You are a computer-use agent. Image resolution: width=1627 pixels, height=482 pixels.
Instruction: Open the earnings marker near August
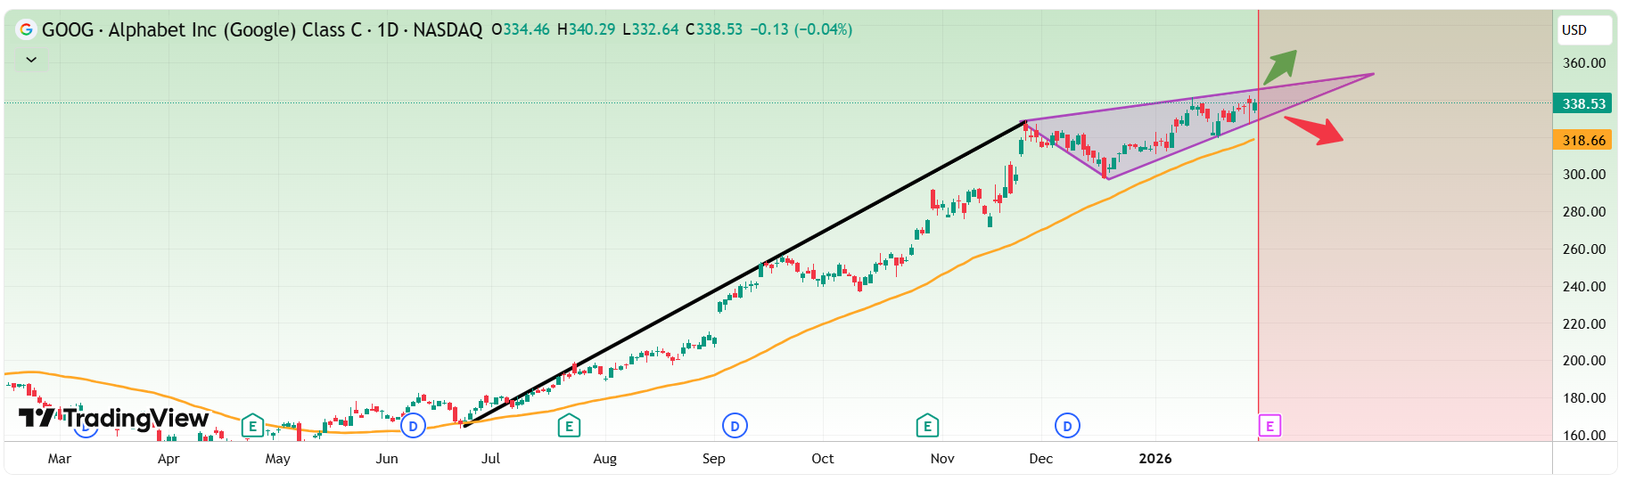[x=569, y=426]
